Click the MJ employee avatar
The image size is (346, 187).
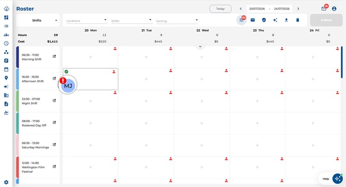(68, 86)
